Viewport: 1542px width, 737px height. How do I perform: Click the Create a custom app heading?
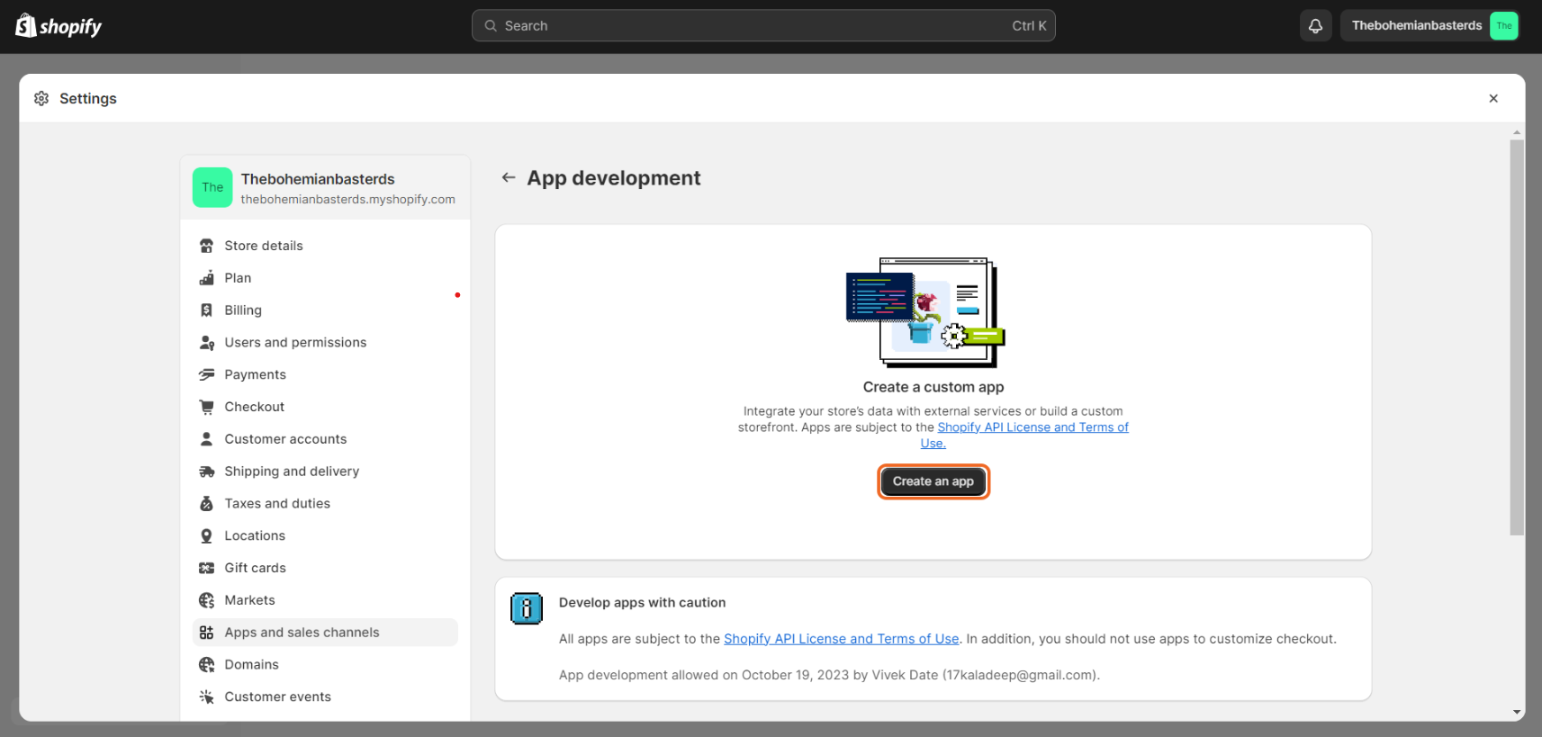click(933, 387)
